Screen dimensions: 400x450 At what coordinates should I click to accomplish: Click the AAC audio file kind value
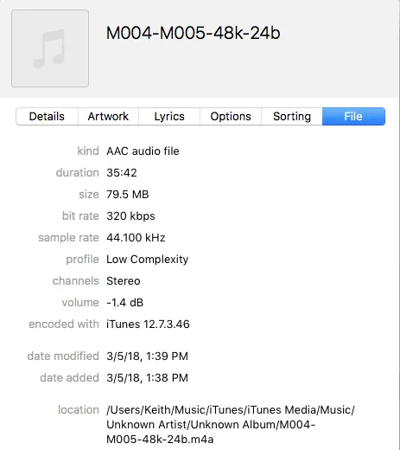pyautogui.click(x=143, y=151)
